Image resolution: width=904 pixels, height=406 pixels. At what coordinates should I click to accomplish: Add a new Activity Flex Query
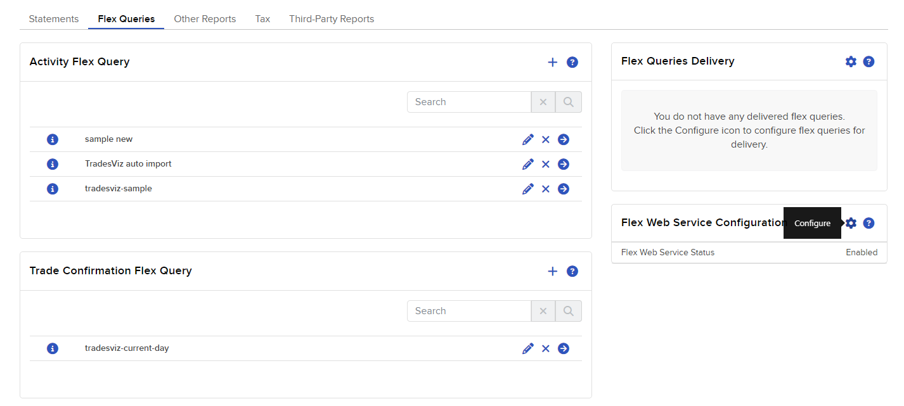tap(552, 62)
